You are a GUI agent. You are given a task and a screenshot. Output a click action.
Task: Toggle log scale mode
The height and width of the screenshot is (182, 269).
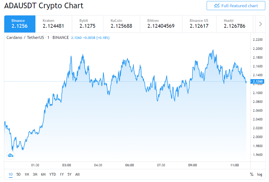(x=260, y=175)
